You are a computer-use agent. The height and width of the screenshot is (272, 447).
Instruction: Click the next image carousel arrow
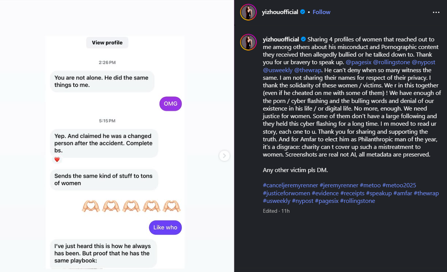(224, 156)
